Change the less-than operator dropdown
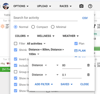This screenshot has width=100, height=94. coord(52,65)
